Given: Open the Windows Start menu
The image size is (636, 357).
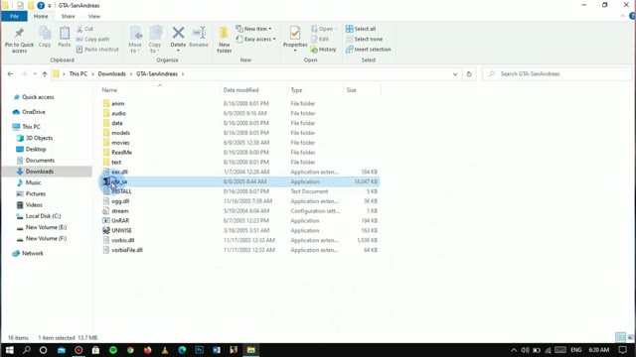Looking at the screenshot, I should coord(9,350).
